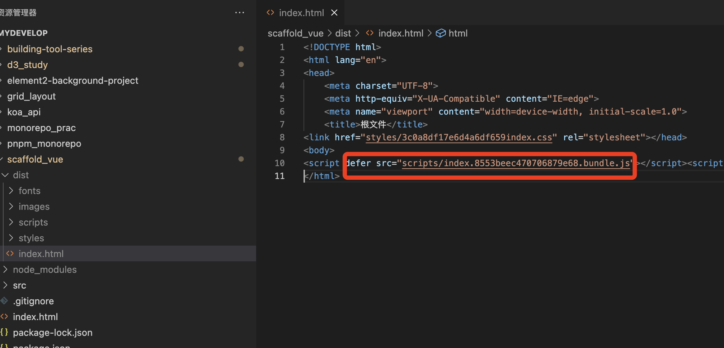This screenshot has height=348, width=724.
Task: Click the html symbol breadcrumb
Action: click(458, 33)
